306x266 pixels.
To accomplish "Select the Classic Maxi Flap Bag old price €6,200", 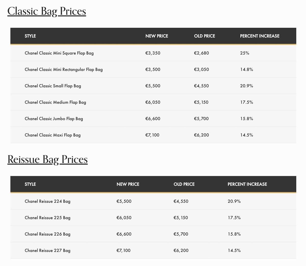I will [201, 135].
